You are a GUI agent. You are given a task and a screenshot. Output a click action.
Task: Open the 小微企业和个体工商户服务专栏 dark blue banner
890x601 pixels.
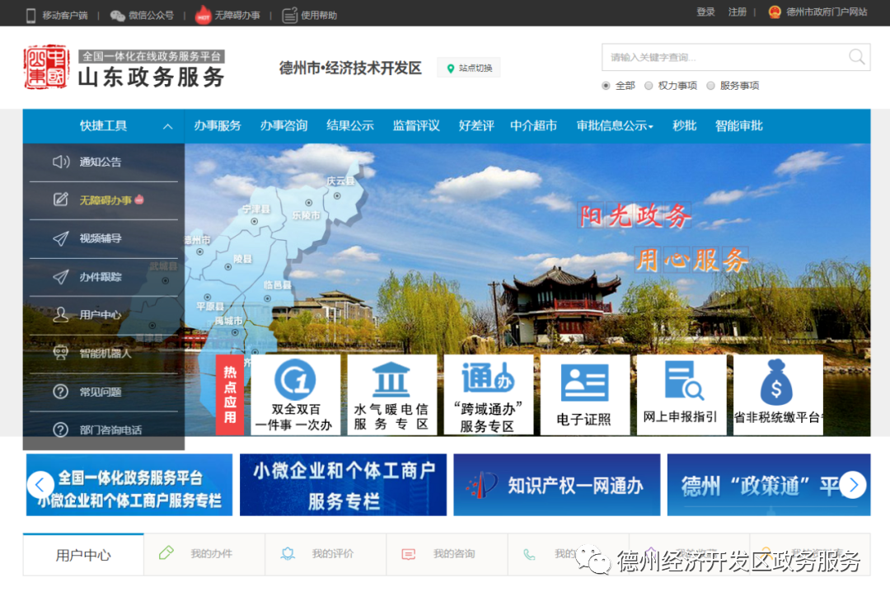coord(344,485)
